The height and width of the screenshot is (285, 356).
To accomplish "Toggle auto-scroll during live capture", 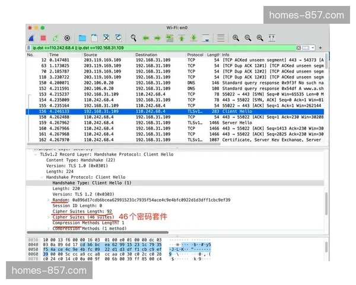I will pos(206,38).
